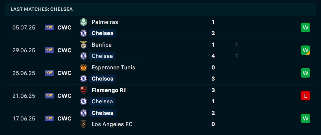Screen dimensions: 321x135
Task: Click the Last Matches: Chelsea header
Action: 42,9
